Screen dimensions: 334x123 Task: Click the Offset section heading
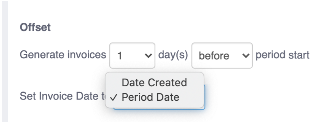tap(35, 27)
